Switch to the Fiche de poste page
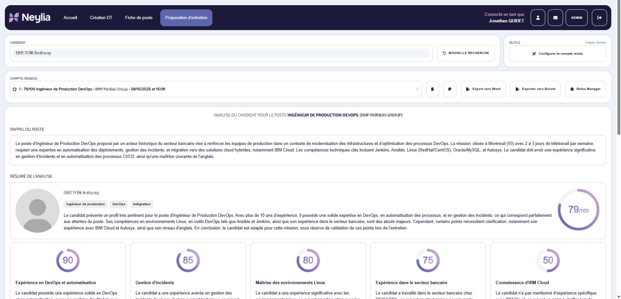621x299 pixels. 139,18
